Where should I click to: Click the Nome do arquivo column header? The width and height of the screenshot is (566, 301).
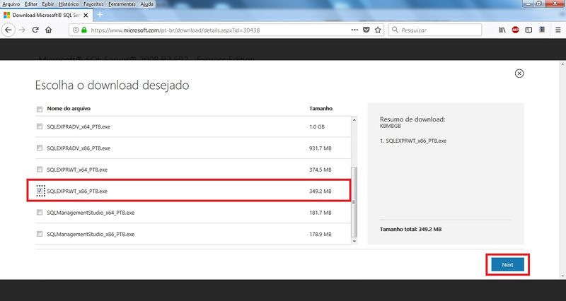pos(69,109)
